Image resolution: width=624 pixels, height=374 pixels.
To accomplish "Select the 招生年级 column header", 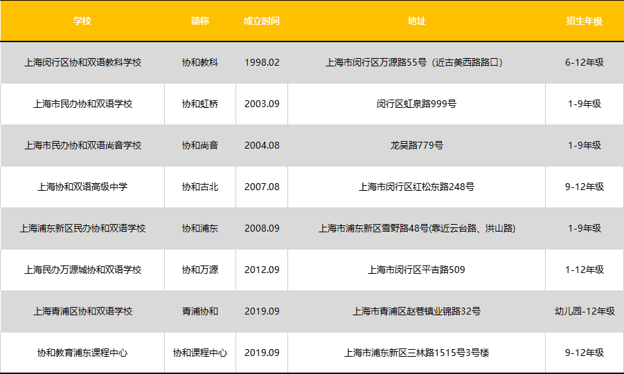I will [584, 21].
